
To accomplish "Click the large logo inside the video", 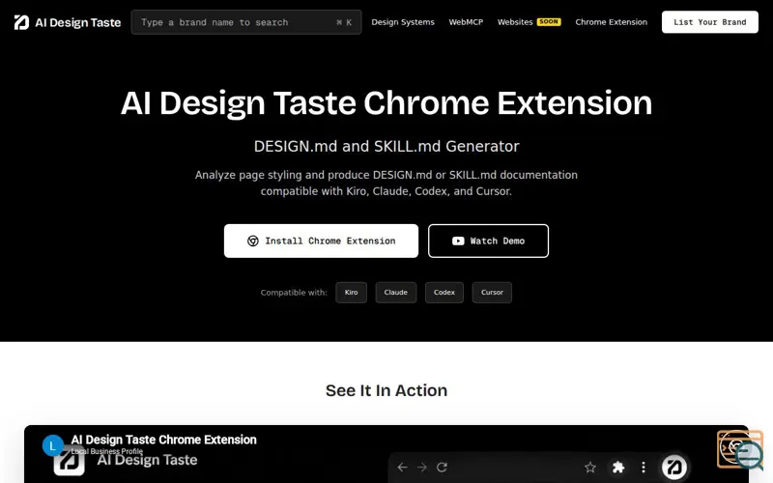I will tap(69, 463).
